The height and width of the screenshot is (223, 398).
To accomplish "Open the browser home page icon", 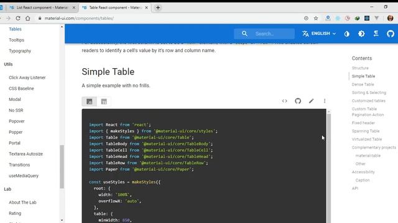I will [27, 18].
